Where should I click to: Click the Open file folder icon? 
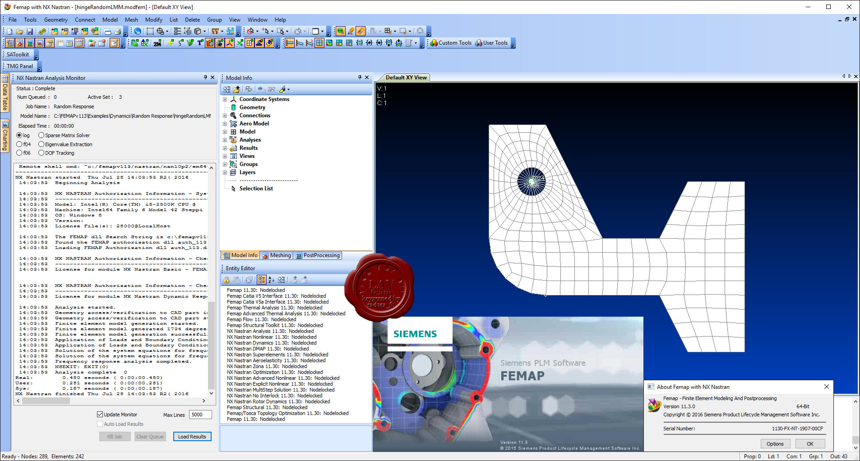(19, 32)
